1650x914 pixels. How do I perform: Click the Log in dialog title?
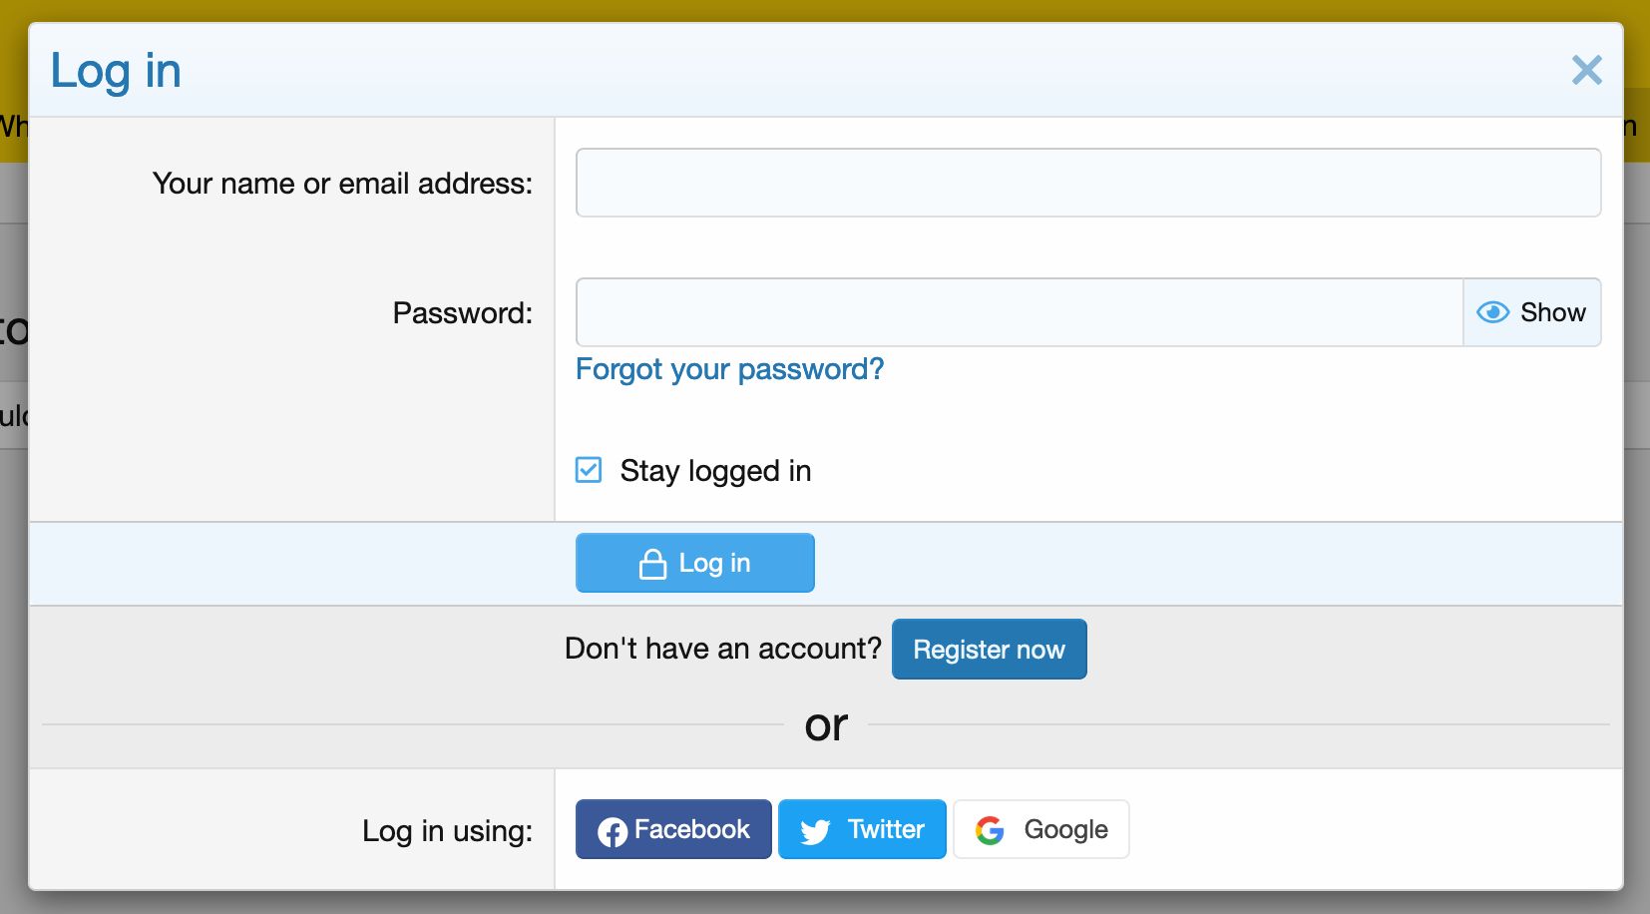click(x=116, y=72)
